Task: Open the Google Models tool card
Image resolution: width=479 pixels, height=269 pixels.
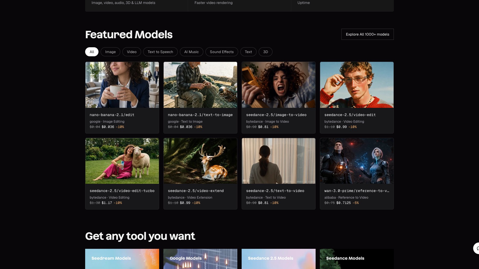Action: (200, 259)
